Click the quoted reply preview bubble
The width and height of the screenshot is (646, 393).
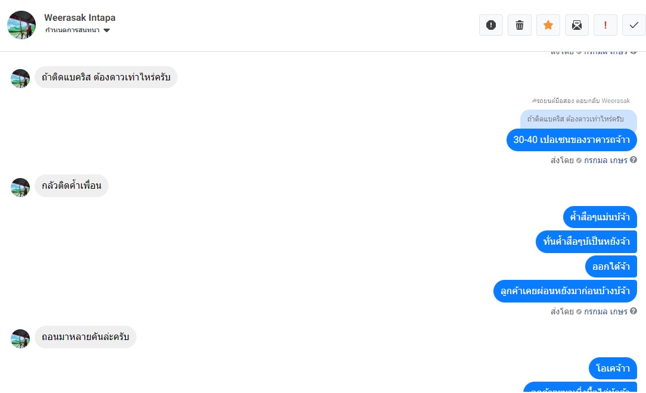click(x=578, y=119)
